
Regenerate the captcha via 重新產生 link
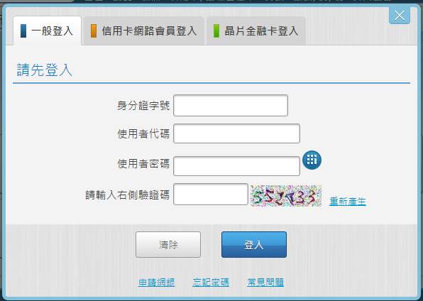[x=348, y=202]
